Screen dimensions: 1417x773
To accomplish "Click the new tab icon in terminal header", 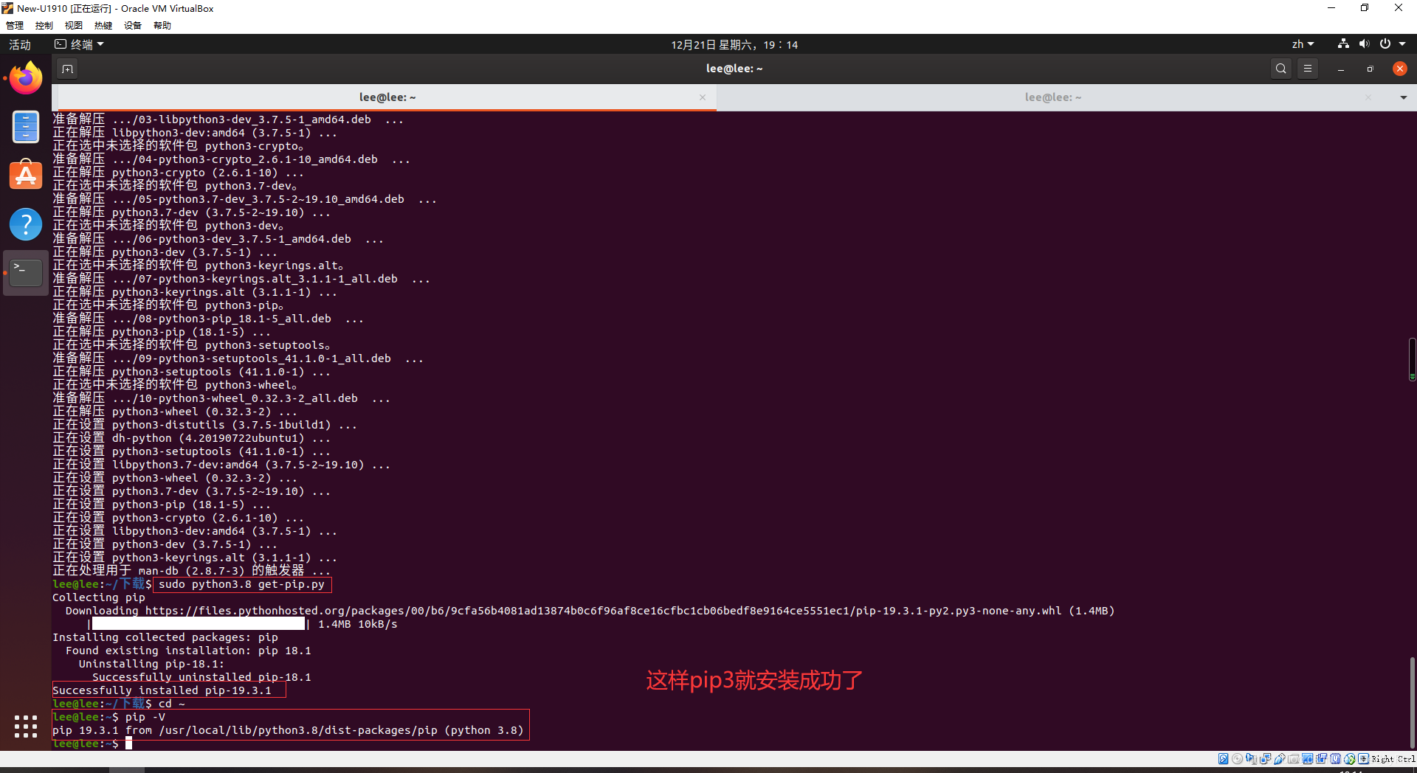I will click(67, 69).
